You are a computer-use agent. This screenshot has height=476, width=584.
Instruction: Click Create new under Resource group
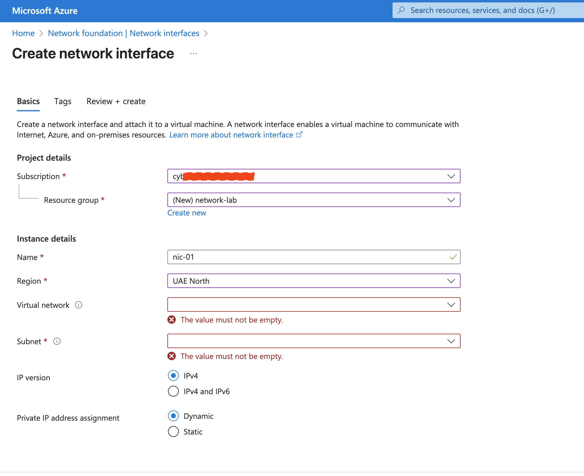(x=187, y=213)
